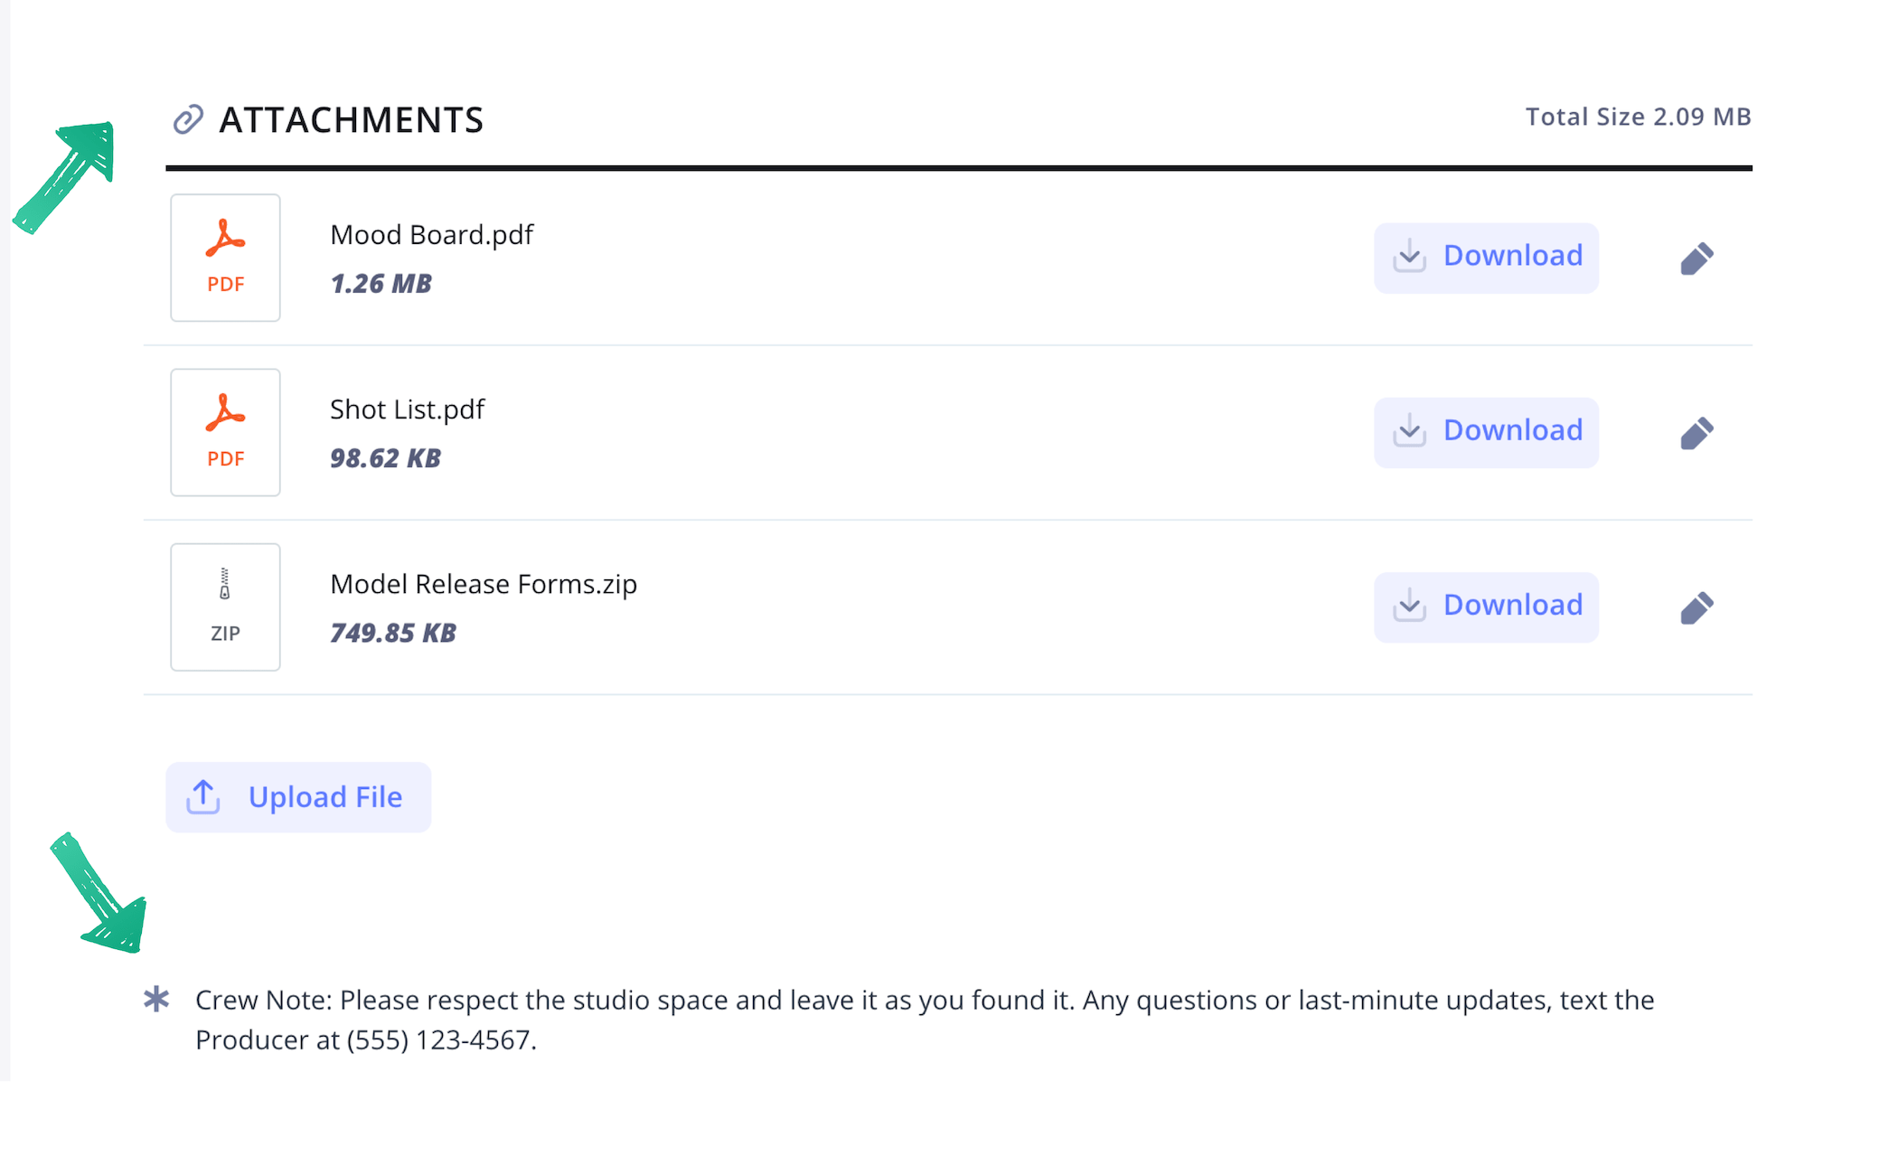
Task: Click the link icon beside Attachments heading
Action: (x=188, y=119)
